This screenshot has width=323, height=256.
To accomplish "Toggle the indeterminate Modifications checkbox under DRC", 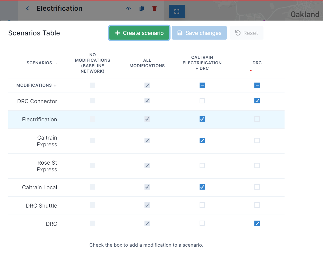I will click(257, 85).
